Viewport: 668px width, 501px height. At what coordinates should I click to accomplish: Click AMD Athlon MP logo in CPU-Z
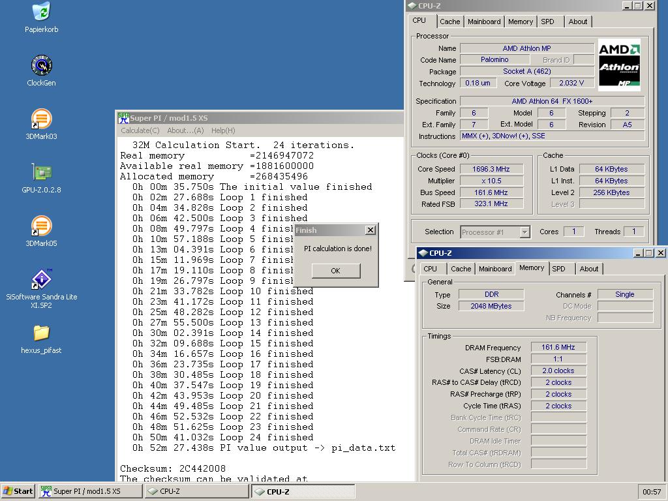(x=619, y=65)
